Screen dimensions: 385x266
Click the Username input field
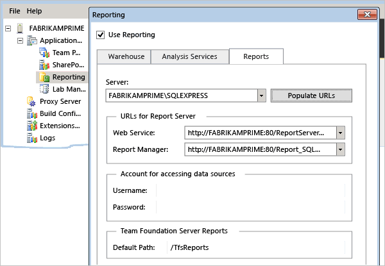pyautogui.click(x=250, y=190)
